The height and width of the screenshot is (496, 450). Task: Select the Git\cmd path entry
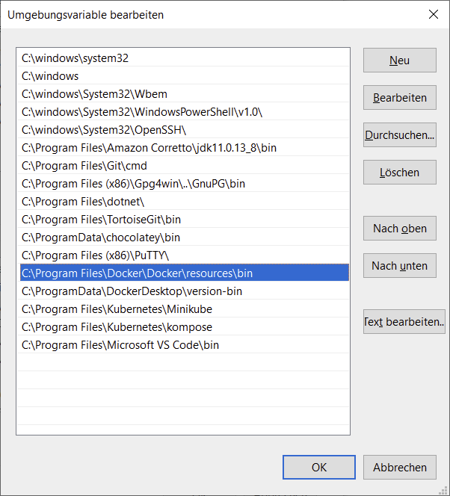click(183, 165)
